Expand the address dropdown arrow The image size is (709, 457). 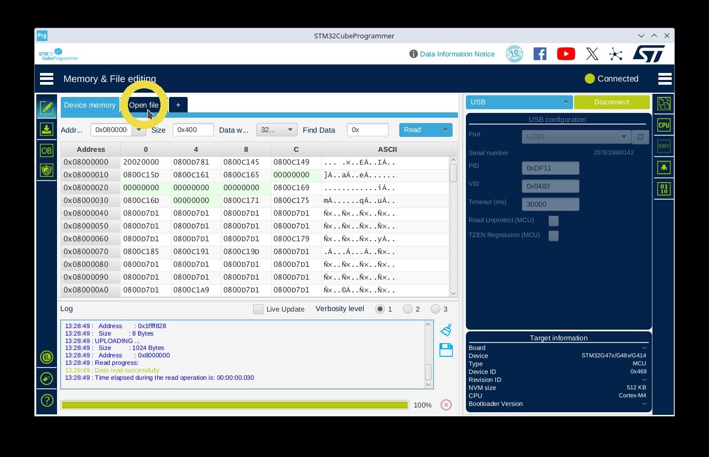tap(139, 130)
